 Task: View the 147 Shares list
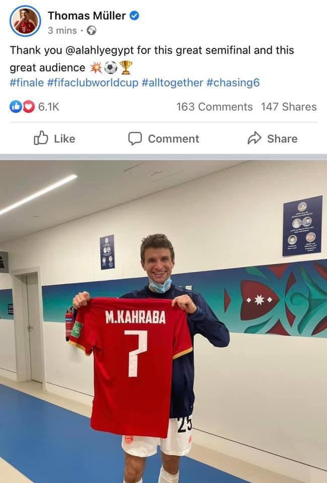click(289, 107)
